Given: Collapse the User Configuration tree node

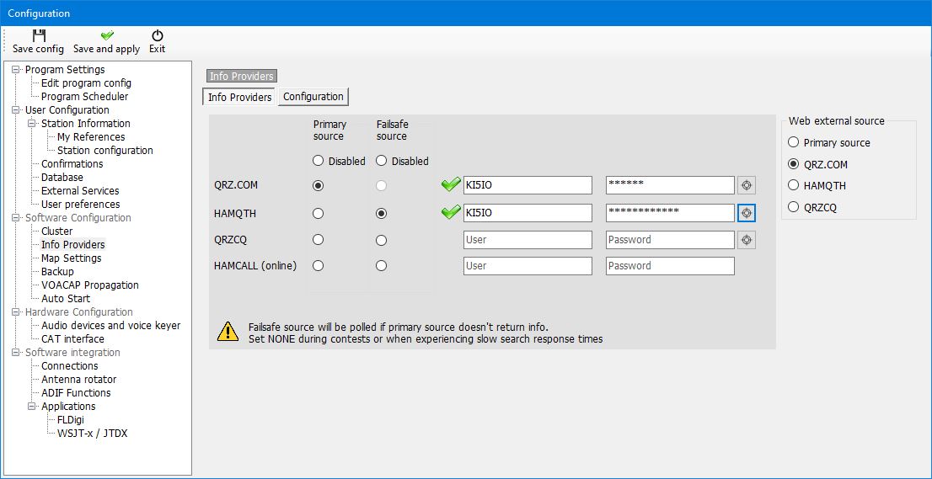Looking at the screenshot, I should pyautogui.click(x=15, y=109).
